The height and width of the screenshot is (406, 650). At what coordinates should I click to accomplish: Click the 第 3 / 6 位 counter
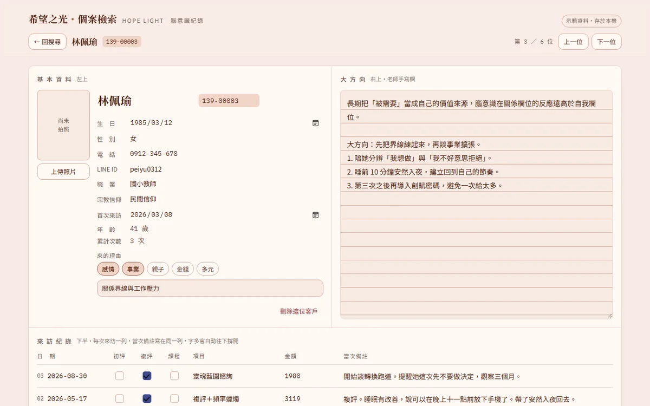click(x=534, y=42)
